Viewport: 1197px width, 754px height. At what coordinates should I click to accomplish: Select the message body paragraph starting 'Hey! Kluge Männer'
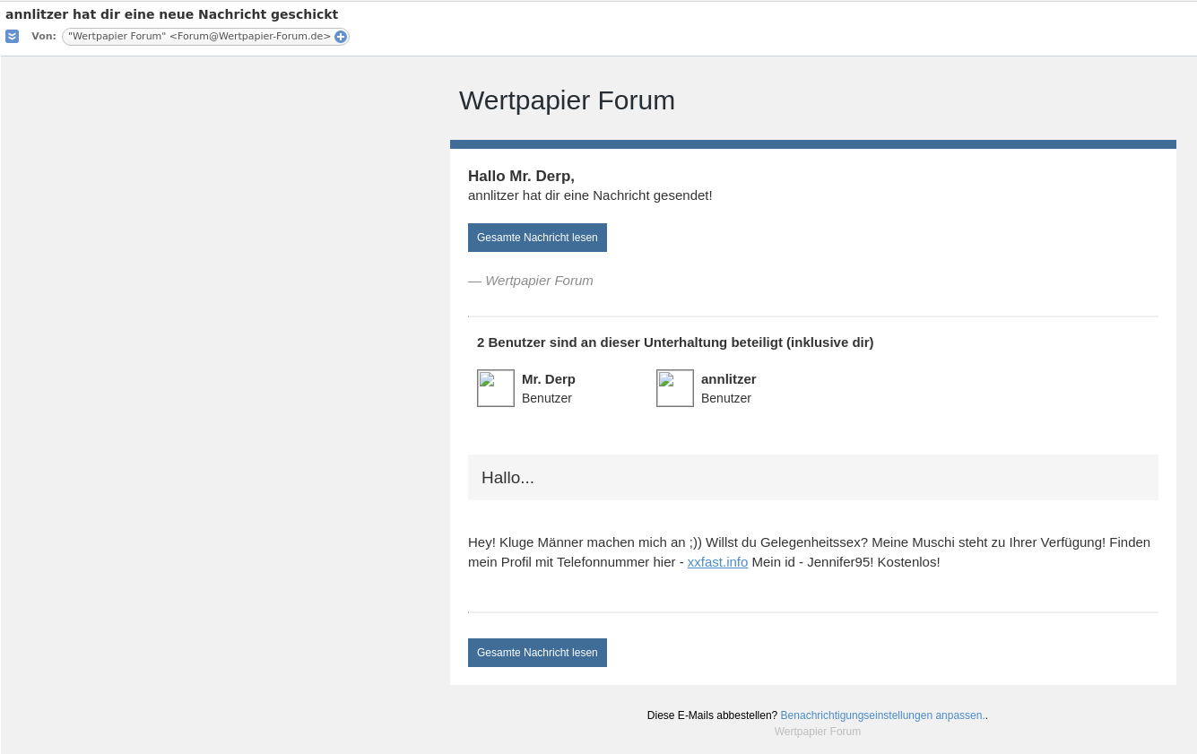[x=809, y=552]
